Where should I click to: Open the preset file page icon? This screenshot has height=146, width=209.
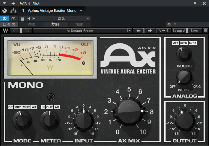tap(22, 19)
